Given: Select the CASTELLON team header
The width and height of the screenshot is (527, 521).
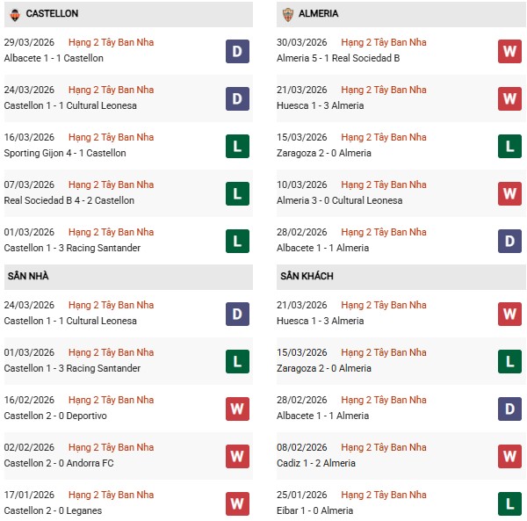Looking at the screenshot, I should 52,14.
